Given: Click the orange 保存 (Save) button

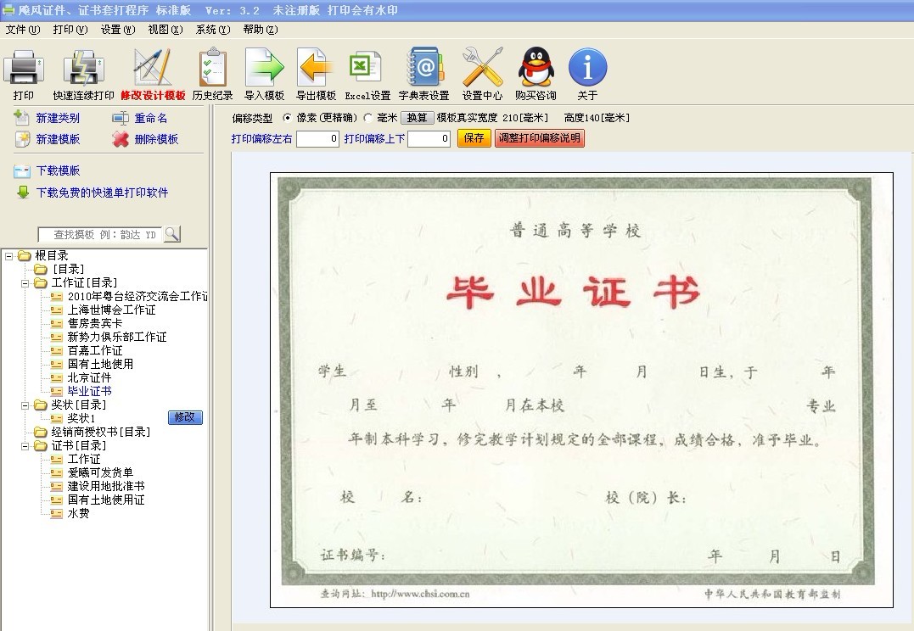Looking at the screenshot, I should point(474,138).
